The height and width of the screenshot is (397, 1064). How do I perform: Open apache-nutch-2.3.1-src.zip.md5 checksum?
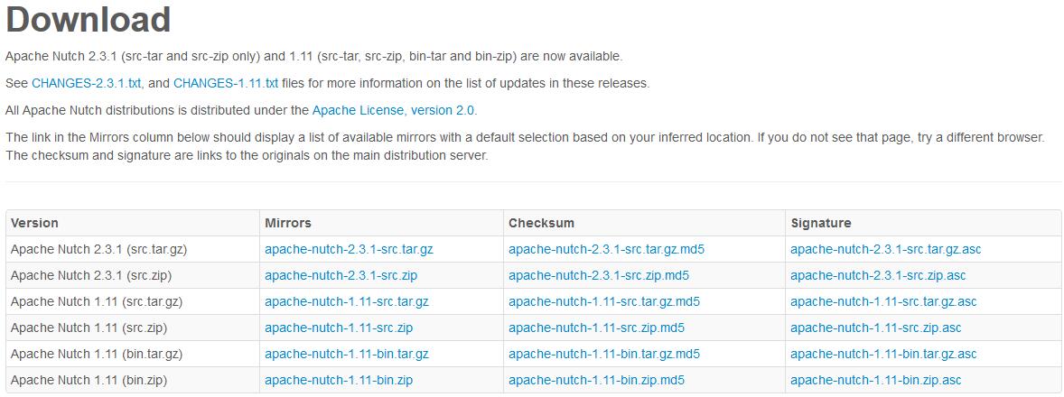tap(599, 275)
